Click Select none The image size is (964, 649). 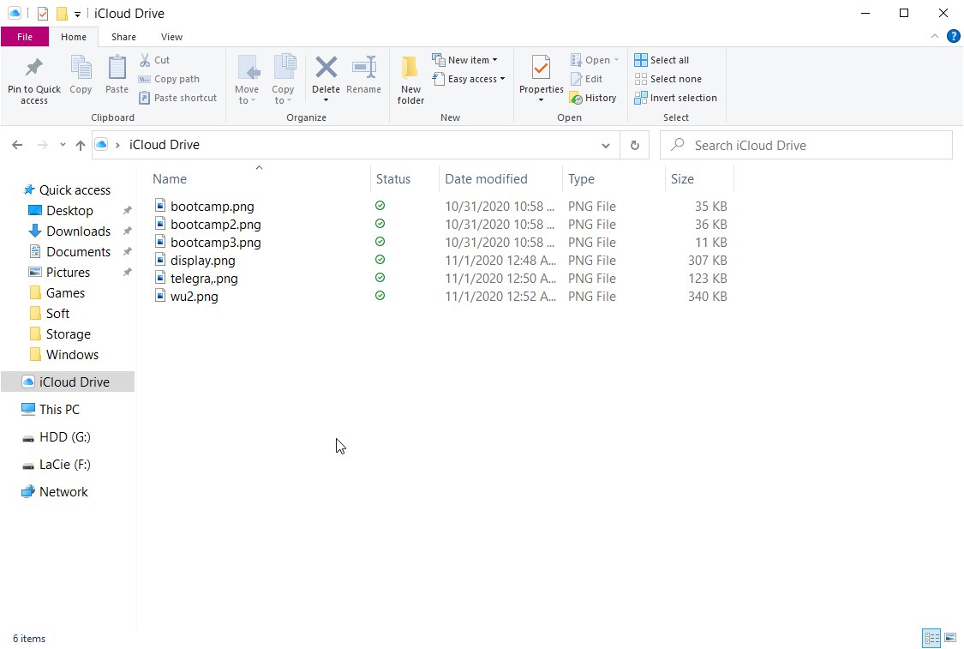pos(668,79)
